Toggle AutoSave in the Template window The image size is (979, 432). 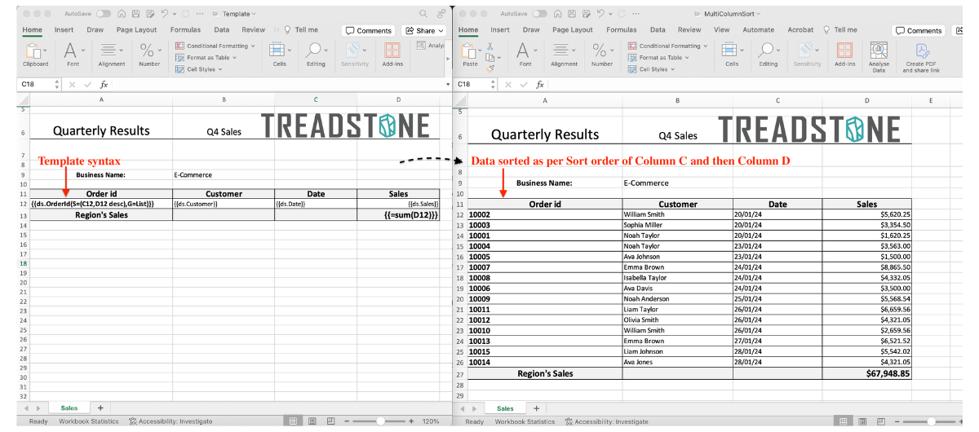[104, 14]
